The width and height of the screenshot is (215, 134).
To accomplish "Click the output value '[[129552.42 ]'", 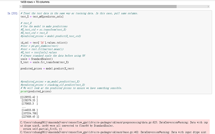I will pyautogui.click(x=29, y=97).
